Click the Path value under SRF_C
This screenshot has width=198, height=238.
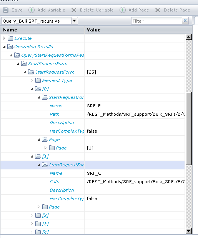(136, 182)
